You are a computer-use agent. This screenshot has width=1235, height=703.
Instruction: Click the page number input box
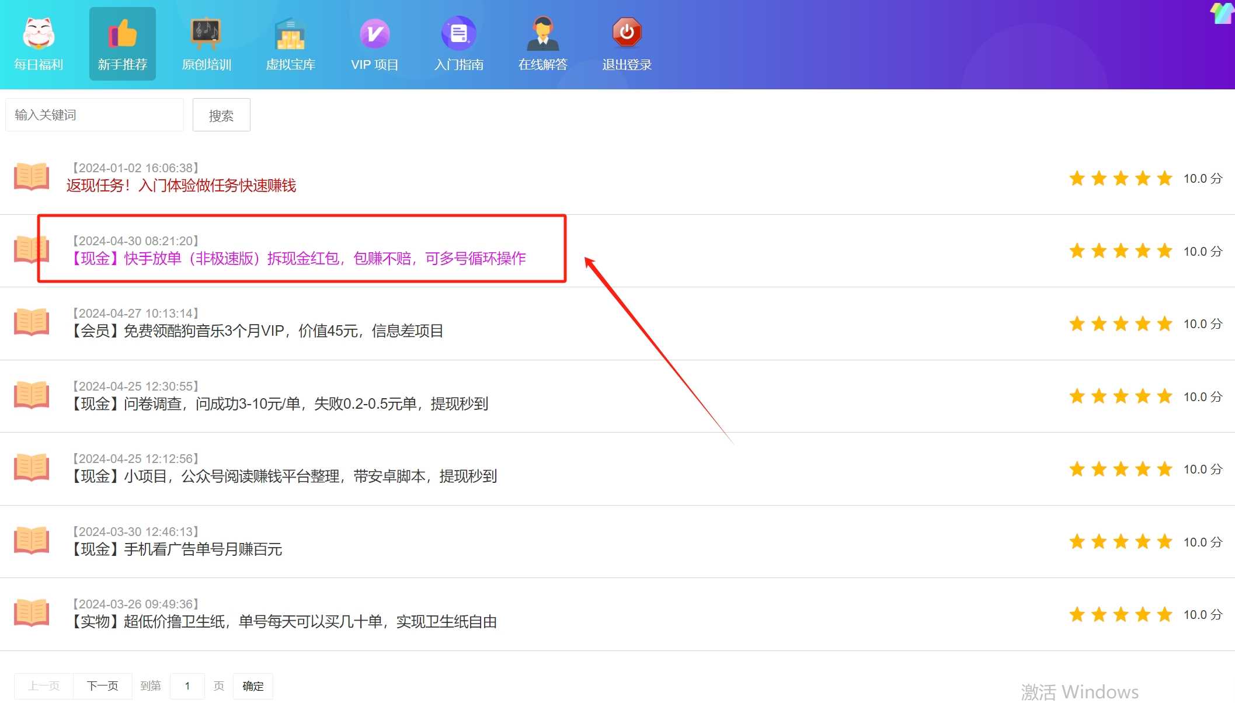pos(187,686)
